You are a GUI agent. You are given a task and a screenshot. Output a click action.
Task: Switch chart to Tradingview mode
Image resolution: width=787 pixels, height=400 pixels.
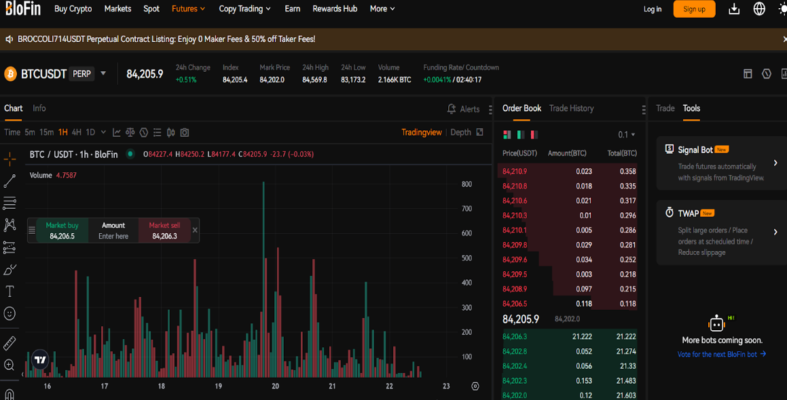pyautogui.click(x=422, y=132)
